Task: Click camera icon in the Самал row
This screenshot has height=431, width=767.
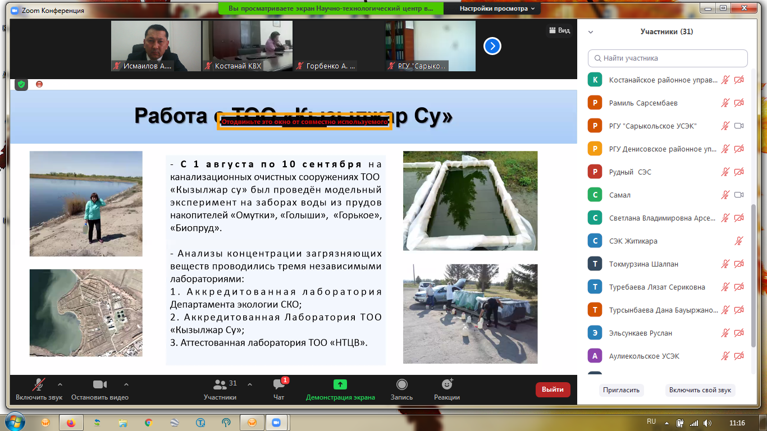Action: point(739,195)
